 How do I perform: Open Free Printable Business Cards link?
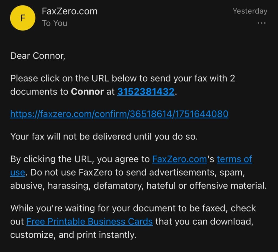coord(90,221)
